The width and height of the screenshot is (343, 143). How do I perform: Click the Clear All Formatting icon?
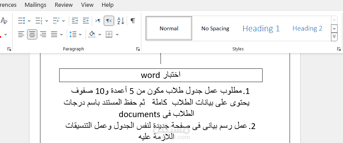pyautogui.click(x=4, y=21)
